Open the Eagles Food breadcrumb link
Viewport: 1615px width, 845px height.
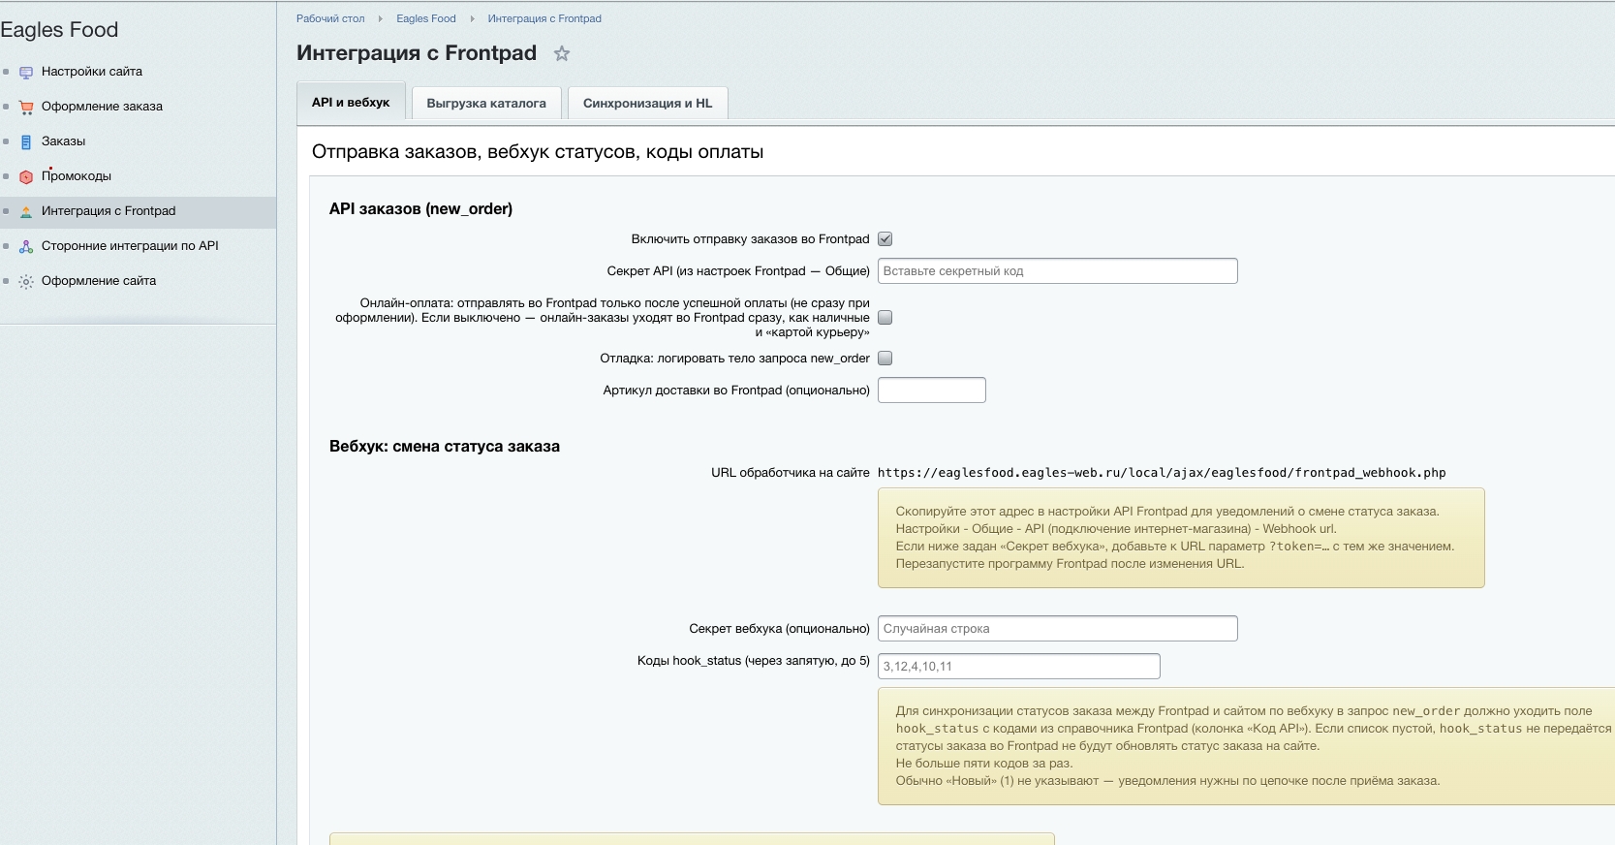point(425,18)
